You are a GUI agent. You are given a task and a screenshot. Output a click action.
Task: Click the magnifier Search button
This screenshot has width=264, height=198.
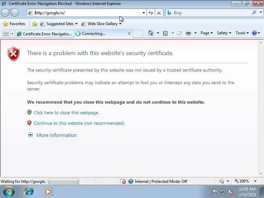254,12
